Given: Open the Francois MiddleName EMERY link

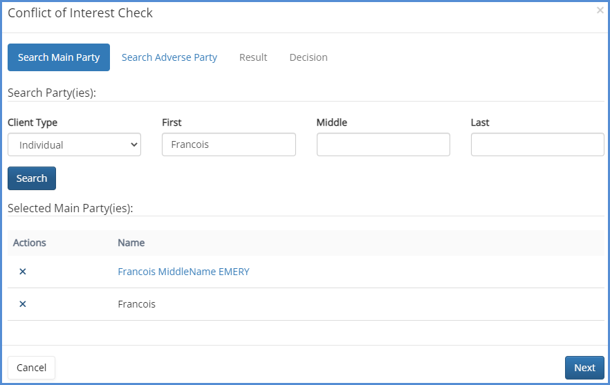Looking at the screenshot, I should coord(183,272).
